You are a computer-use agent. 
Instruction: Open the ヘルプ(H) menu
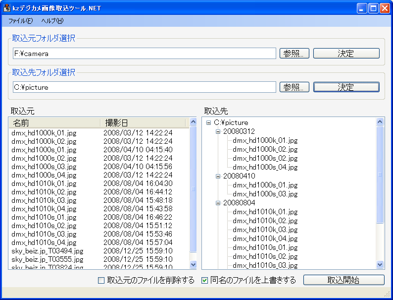(x=52, y=21)
